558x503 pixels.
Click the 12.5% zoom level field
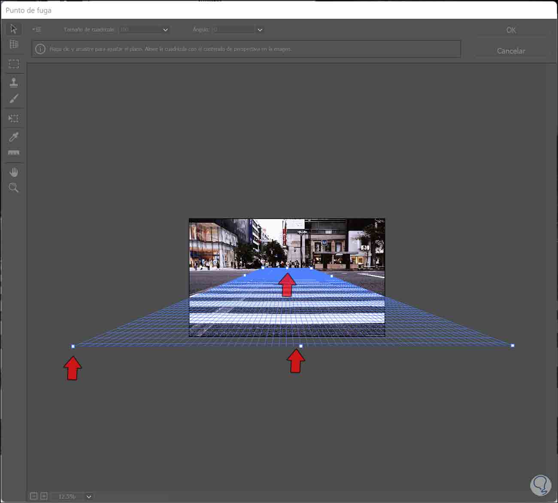click(68, 496)
